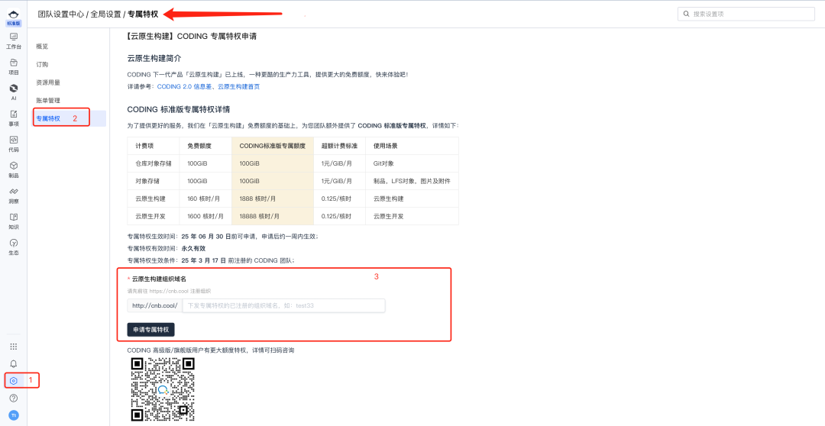The image size is (825, 426).
Task: Click the http://cnb.cool/ prefix label
Action: (x=154, y=305)
